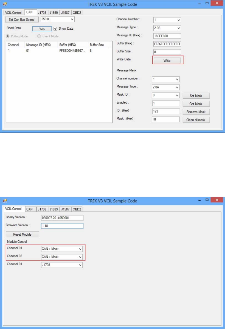This screenshot has height=329, width=225.
Task: Open the Message Type 2.0B dropdown
Action: (x=167, y=28)
